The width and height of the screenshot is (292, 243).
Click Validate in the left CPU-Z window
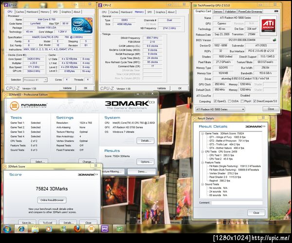[67, 88]
